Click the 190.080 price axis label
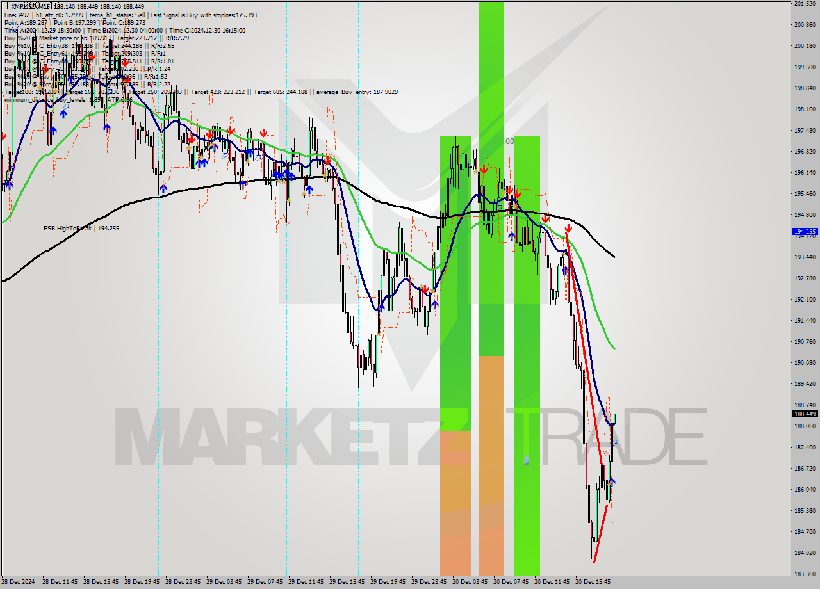 (805, 363)
